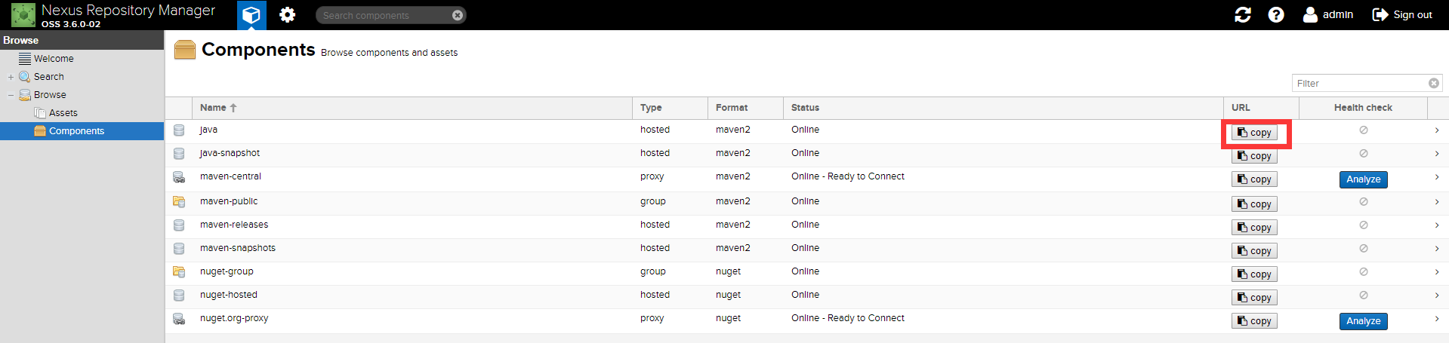Copy URL of nuget-group repository
This screenshot has height=343, width=1449.
1254,274
